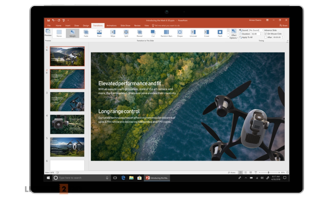Viewport: 332px width, 199px height.
Task: Expand the transitions gallery More arrow
Action: tap(228, 37)
